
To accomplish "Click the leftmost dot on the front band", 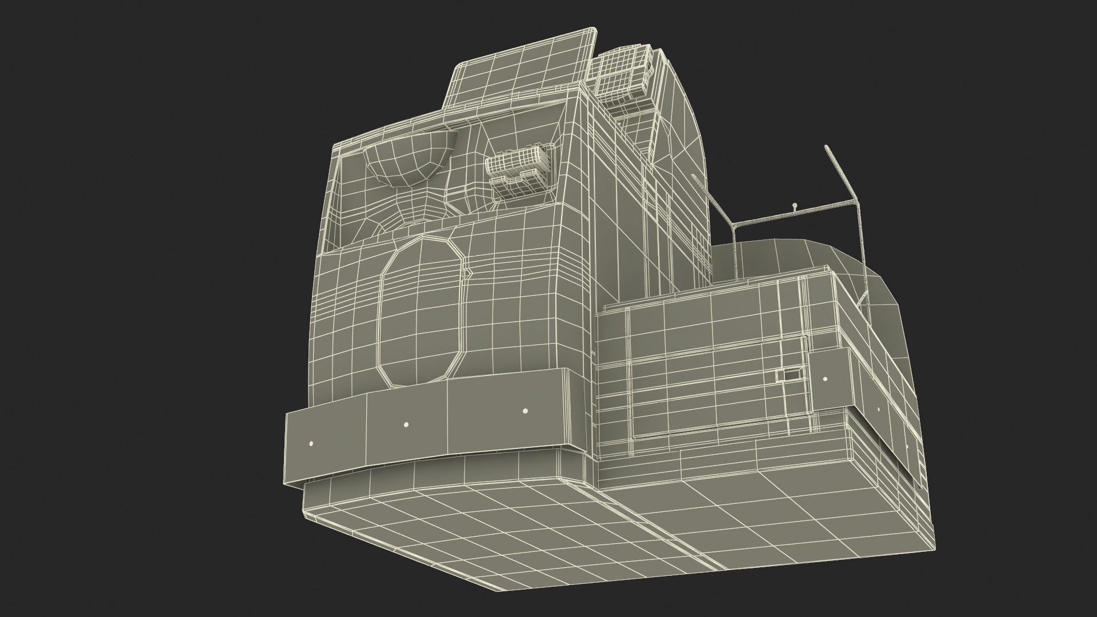I will [311, 443].
